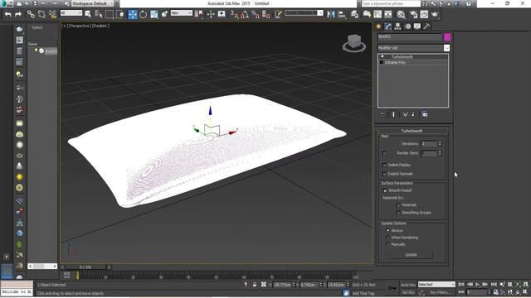Open Key Filters dialog
The height and width of the screenshot is (298, 531).
(x=441, y=292)
